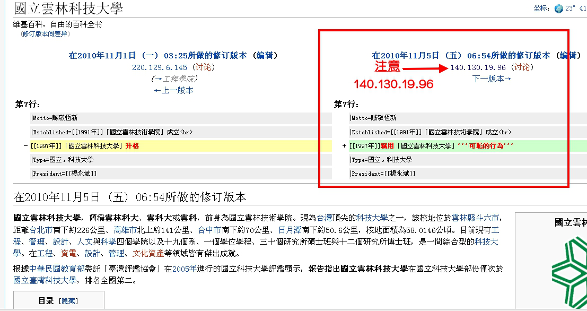This screenshot has height=311, width=587.
Task: Open the 高雄市 link
Action: tap(125, 230)
